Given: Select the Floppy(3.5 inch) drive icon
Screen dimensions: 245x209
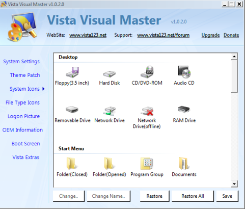Looking at the screenshot, I should 72,72.
